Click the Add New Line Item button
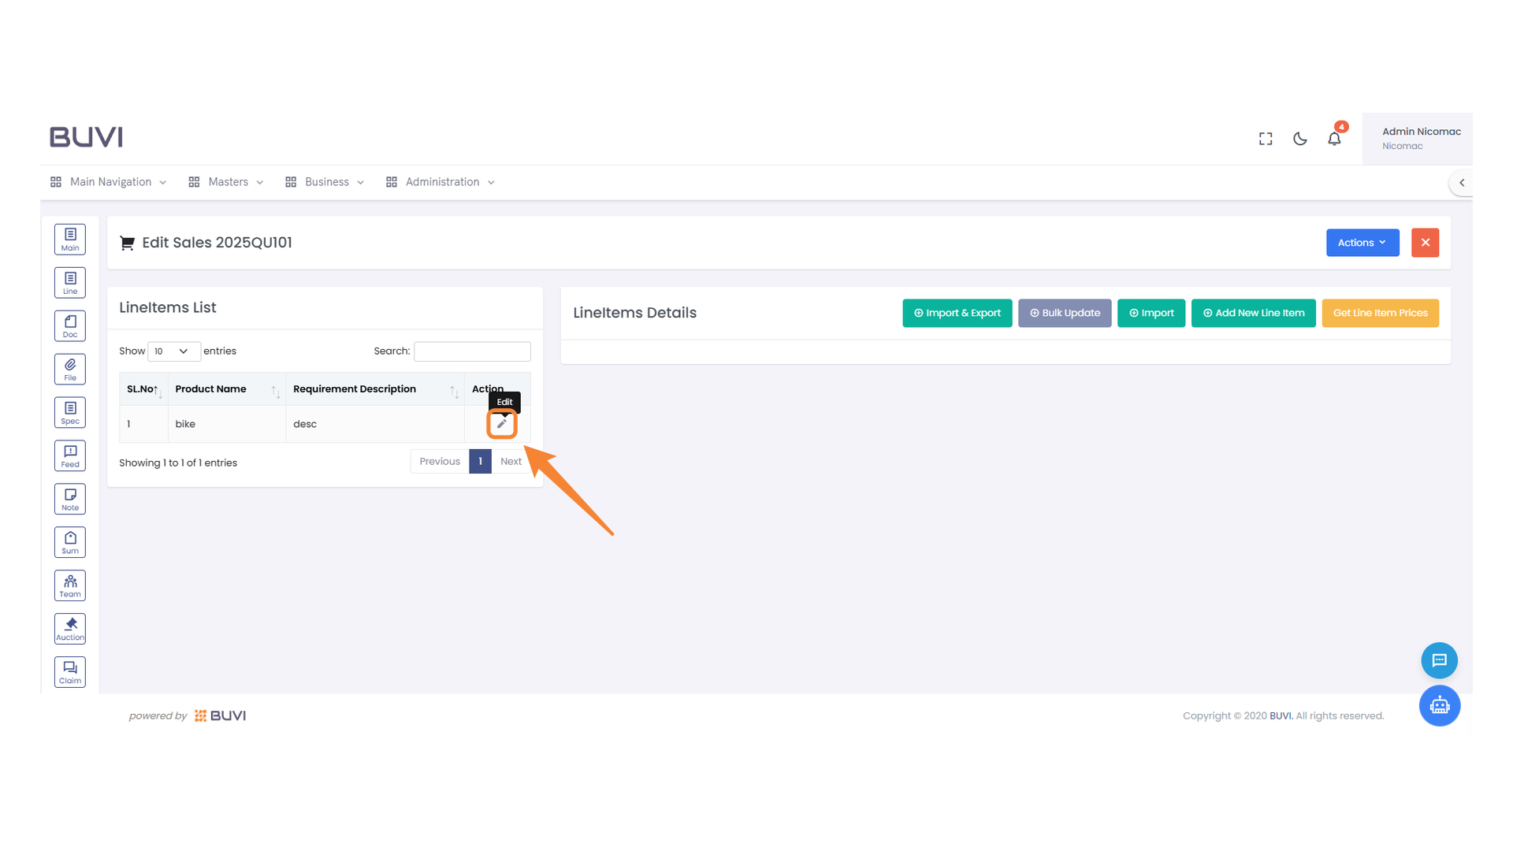 [x=1253, y=313]
